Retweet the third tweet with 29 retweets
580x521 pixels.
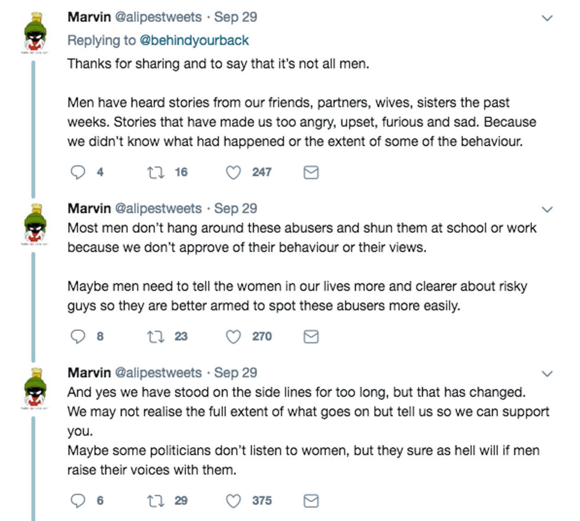(156, 500)
